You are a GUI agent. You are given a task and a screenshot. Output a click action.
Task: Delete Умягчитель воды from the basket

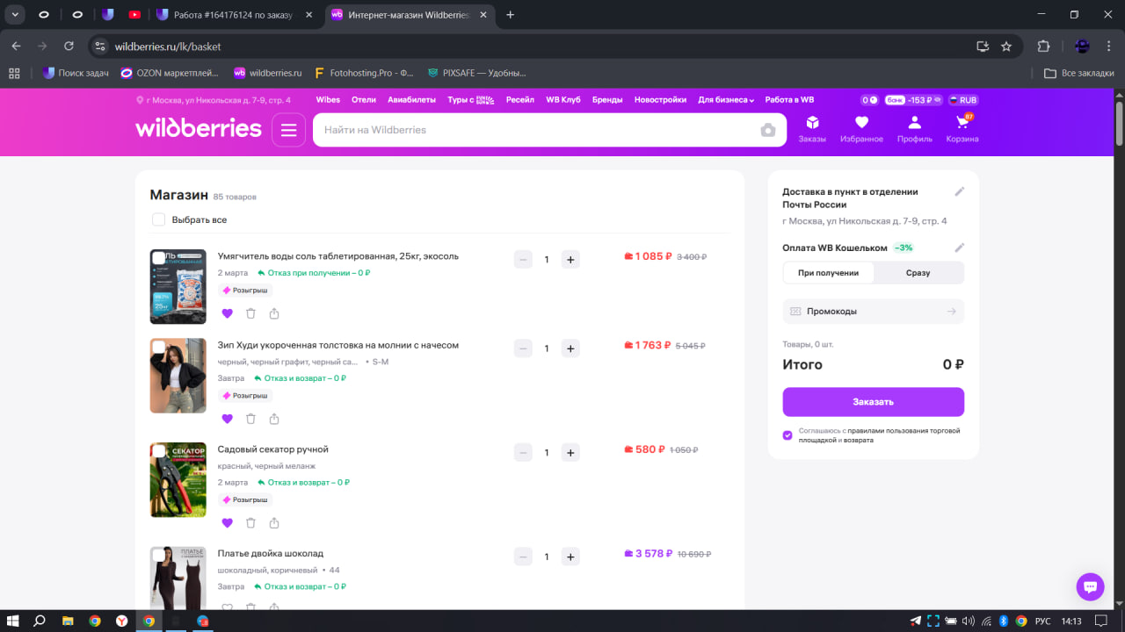coord(250,313)
